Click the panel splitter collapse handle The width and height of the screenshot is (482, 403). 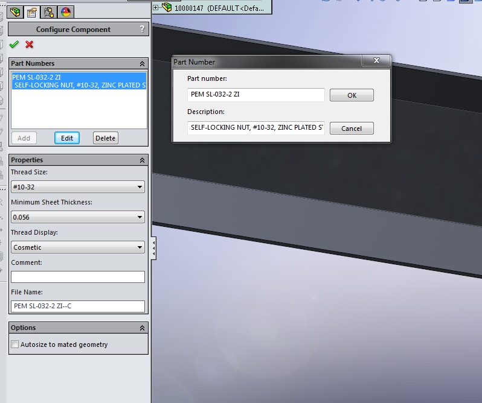[x=153, y=248]
